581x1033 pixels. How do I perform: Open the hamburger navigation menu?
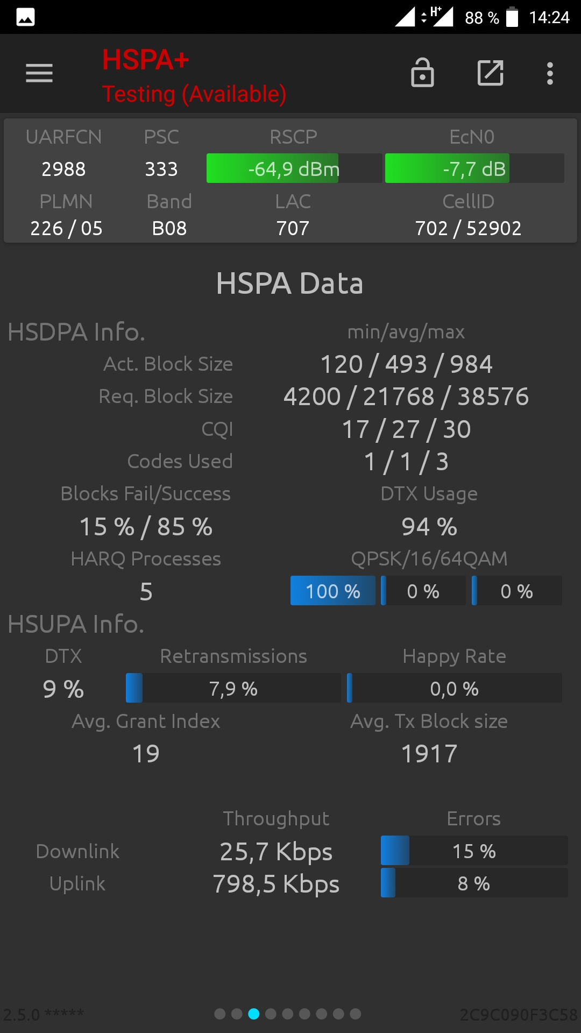pos(39,73)
